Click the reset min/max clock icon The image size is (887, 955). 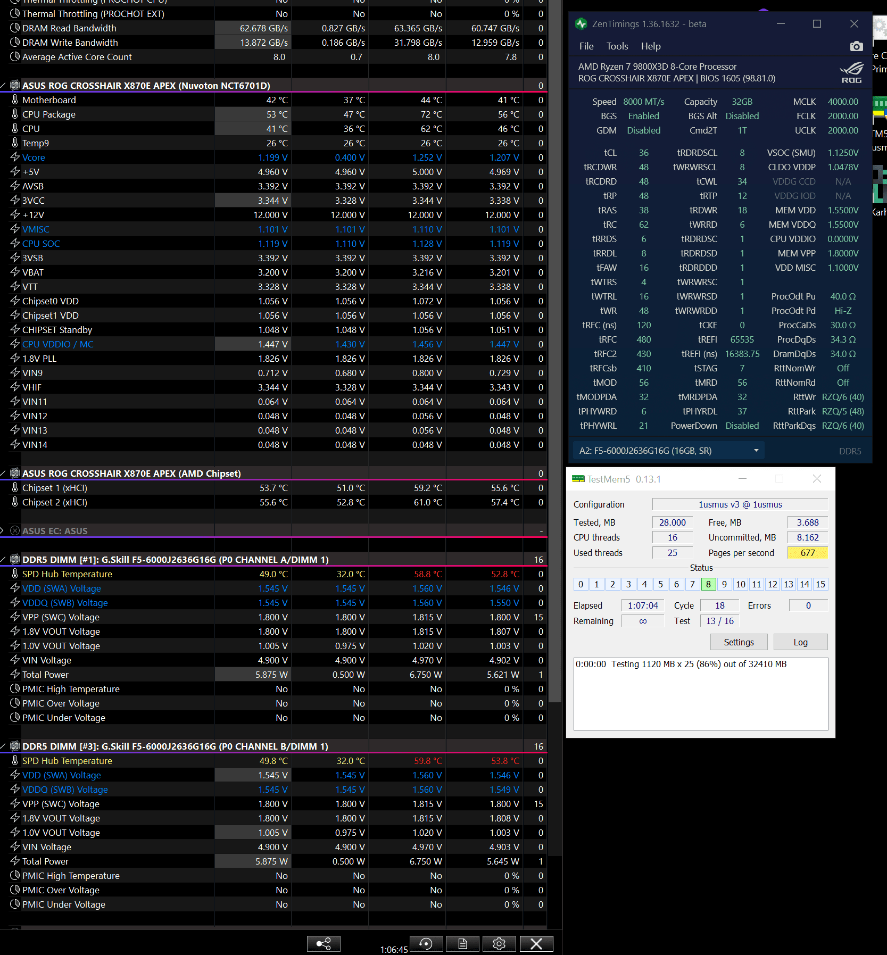tap(426, 944)
